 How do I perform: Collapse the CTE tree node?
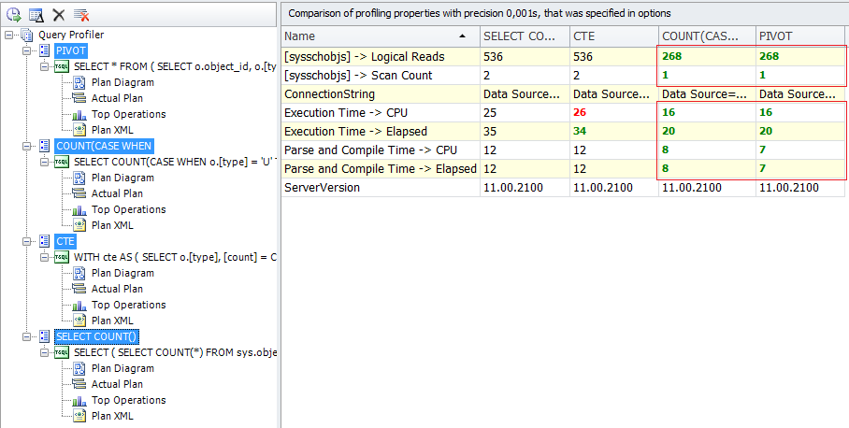coord(26,241)
